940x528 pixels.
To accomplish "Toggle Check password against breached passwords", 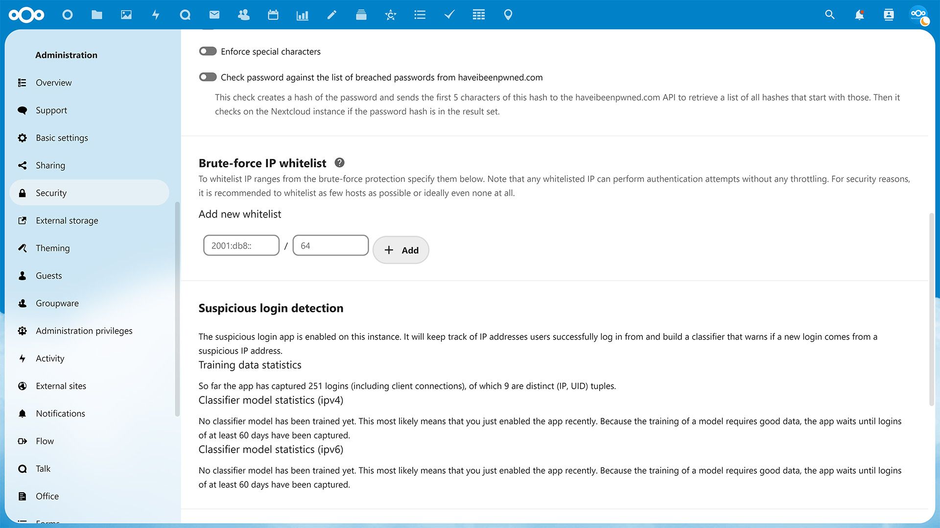I will pyautogui.click(x=207, y=77).
